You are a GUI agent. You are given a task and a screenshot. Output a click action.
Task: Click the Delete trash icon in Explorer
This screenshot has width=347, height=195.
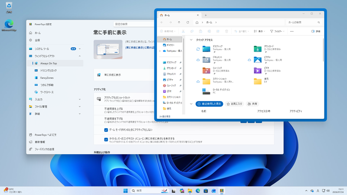pyautogui.click(x=226, y=31)
